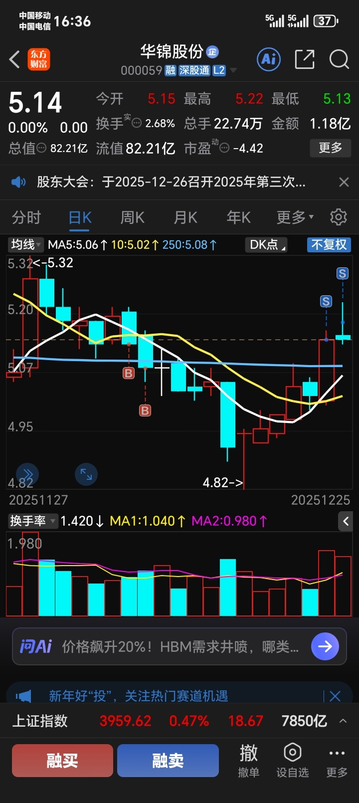Viewport: 359px width, 803px height.
Task: Tap the megaphone icon on 新年好投 banner
Action: (23, 696)
